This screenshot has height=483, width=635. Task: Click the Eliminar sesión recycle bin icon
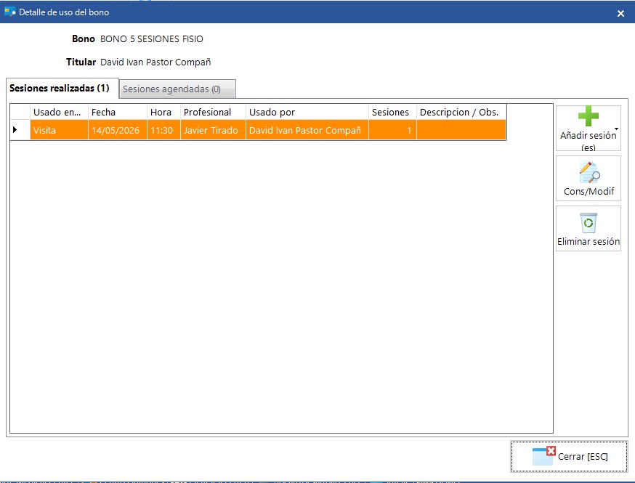(589, 223)
